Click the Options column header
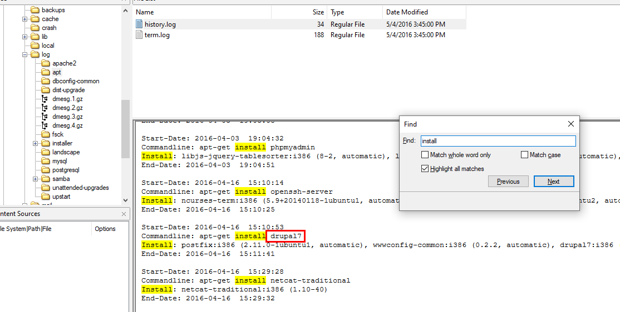 [x=105, y=229]
